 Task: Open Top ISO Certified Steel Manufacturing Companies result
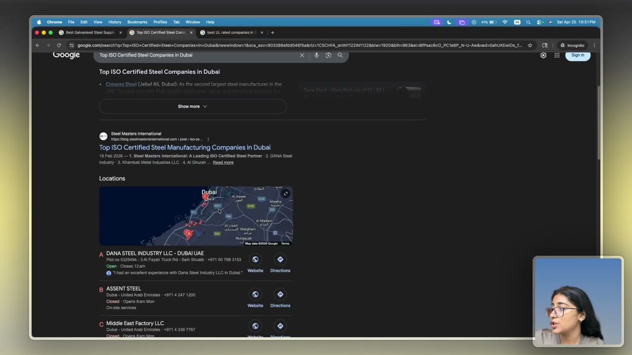[185, 147]
